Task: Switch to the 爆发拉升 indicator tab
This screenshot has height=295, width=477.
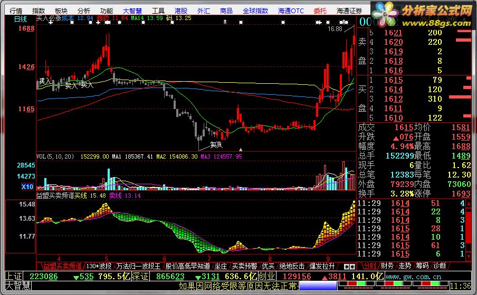Action: pyautogui.click(x=322, y=267)
